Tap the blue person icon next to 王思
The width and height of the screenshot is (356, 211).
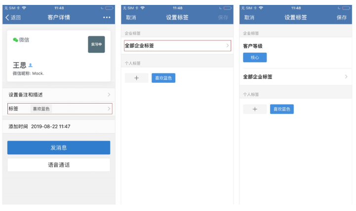click(x=31, y=65)
